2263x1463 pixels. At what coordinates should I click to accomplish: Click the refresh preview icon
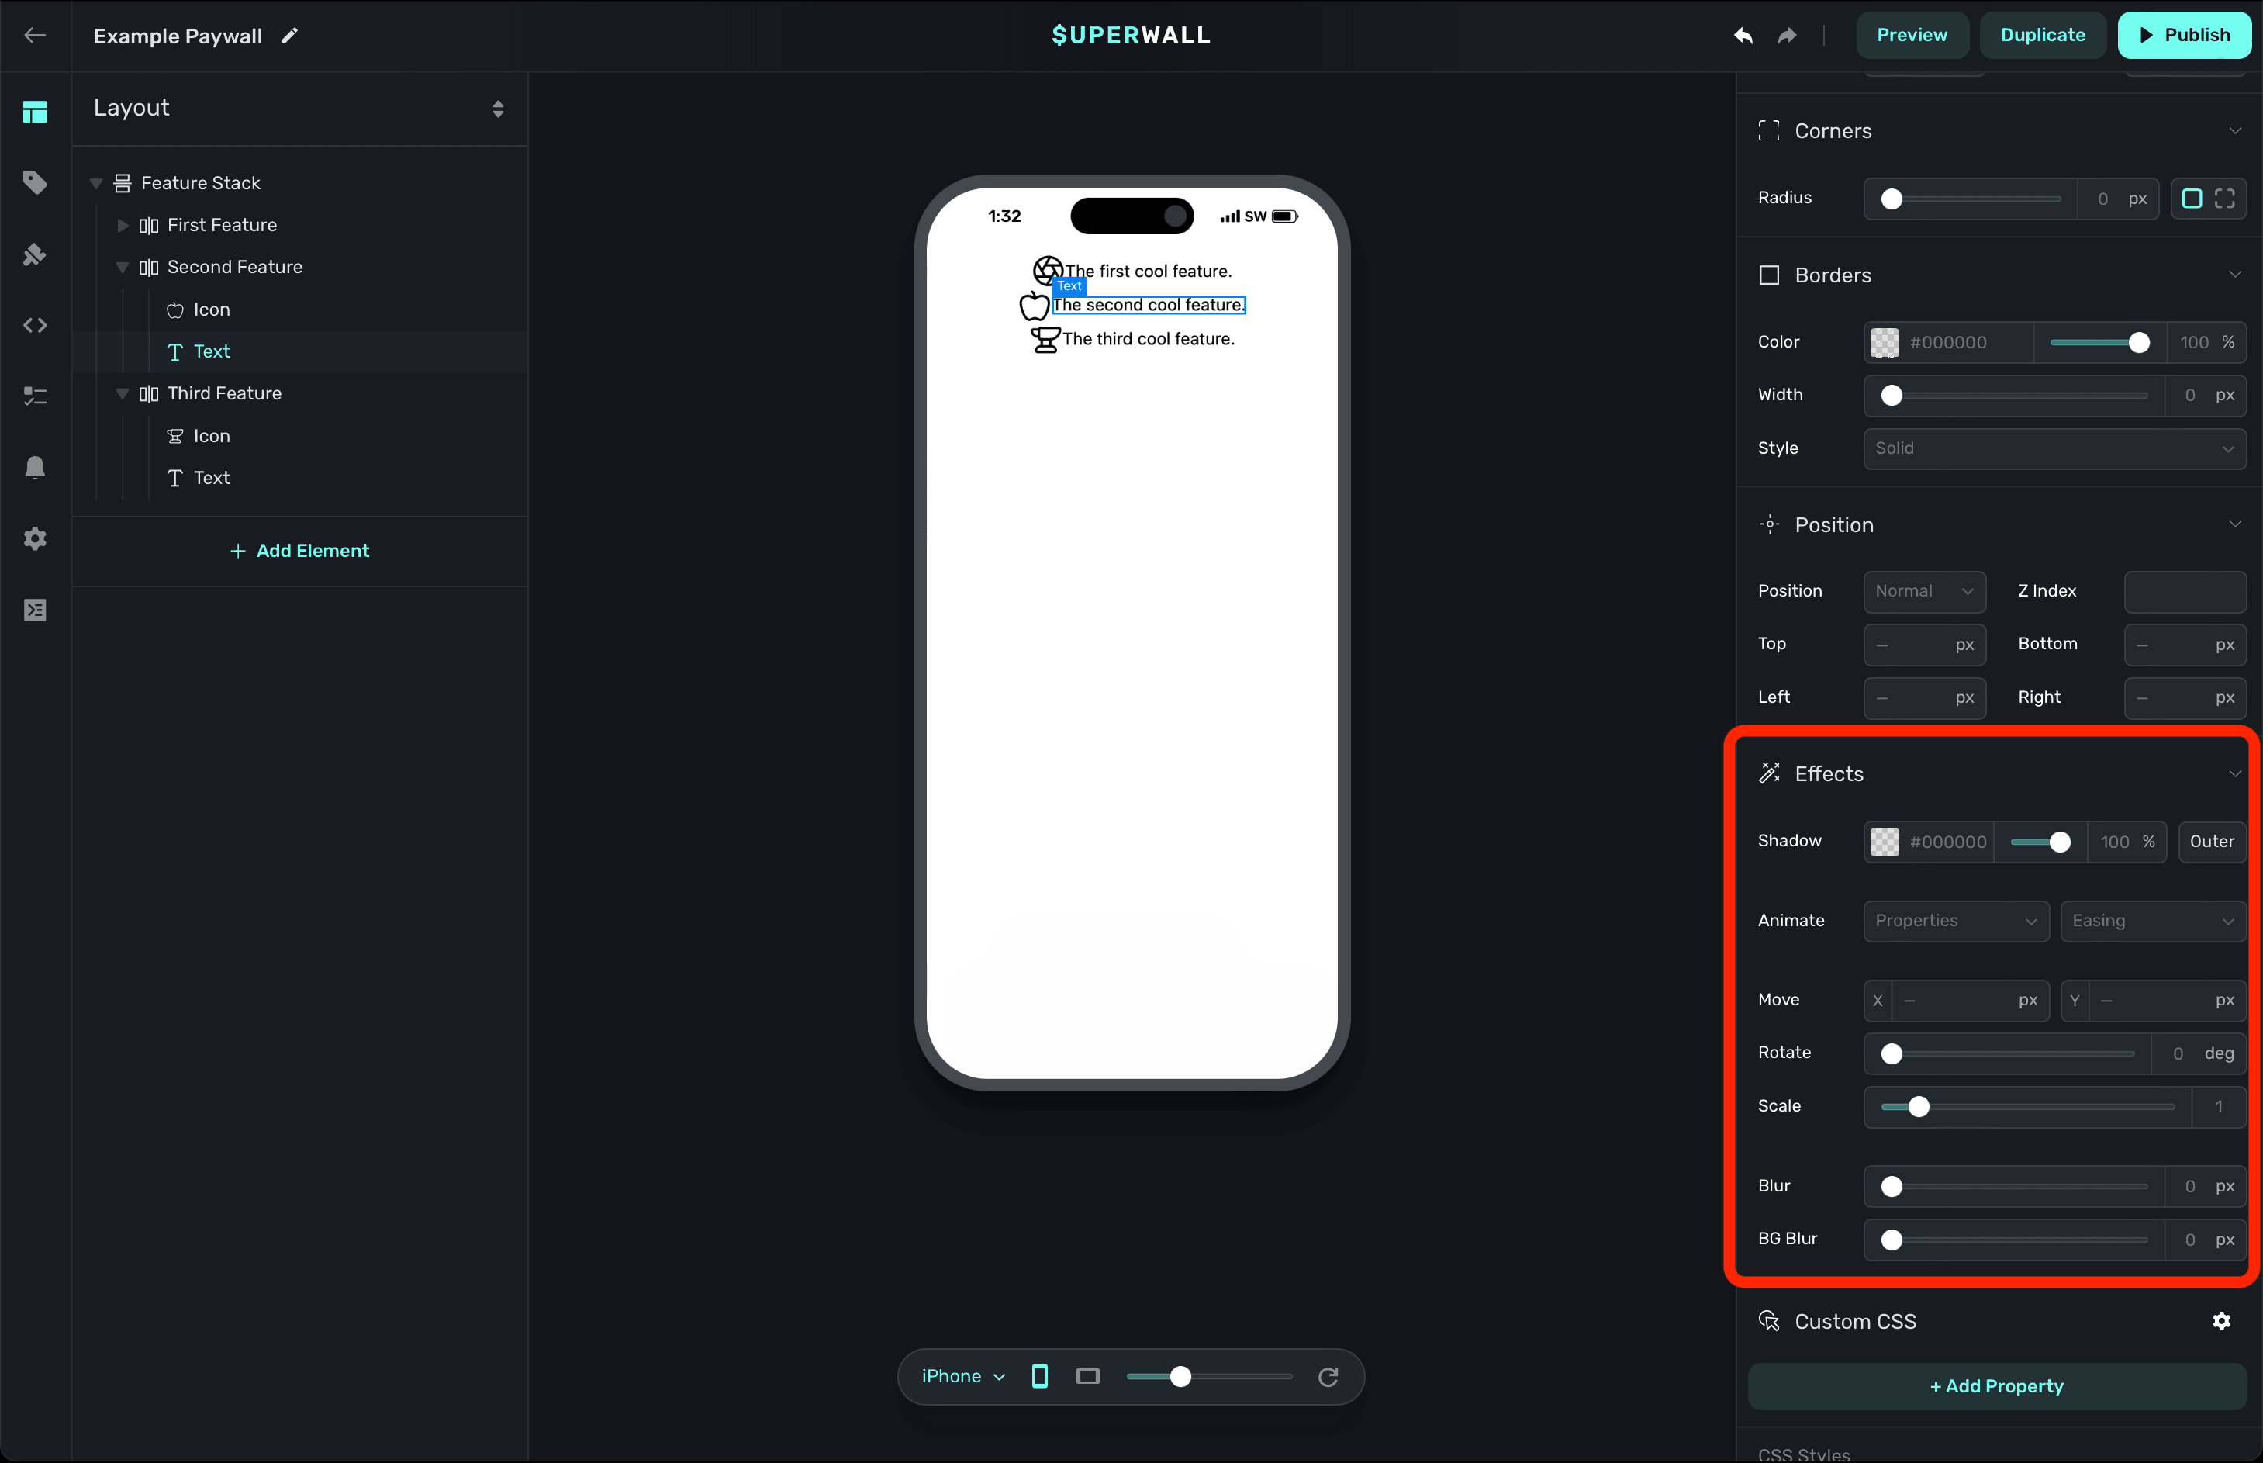point(1328,1377)
